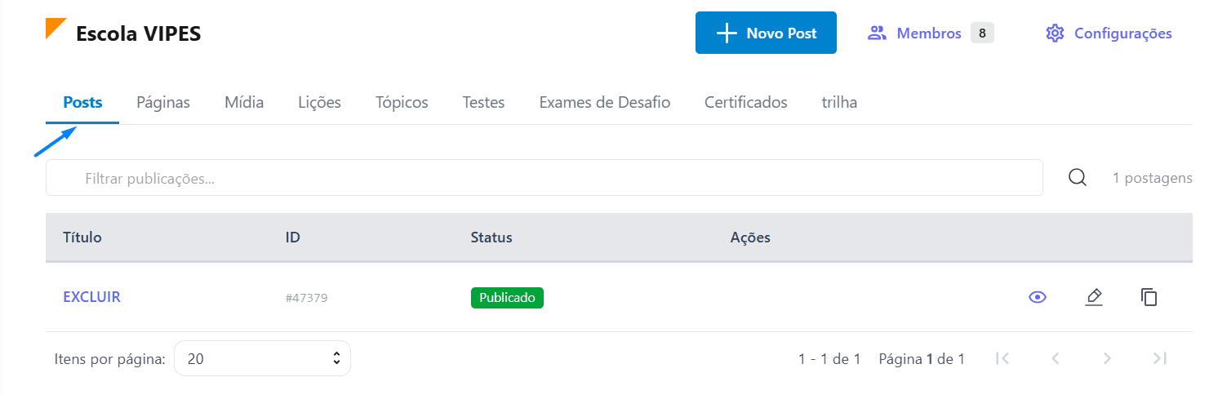Click the eye icon to view EXCLUIR post
This screenshot has width=1209, height=395.
[1038, 297]
